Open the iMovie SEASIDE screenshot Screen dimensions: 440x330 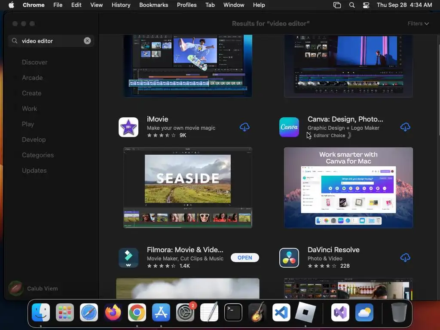[188, 187]
